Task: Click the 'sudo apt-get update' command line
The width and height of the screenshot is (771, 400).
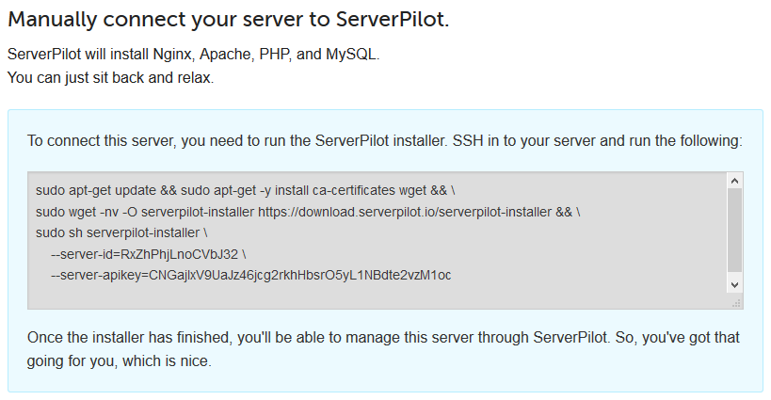Action: click(246, 190)
